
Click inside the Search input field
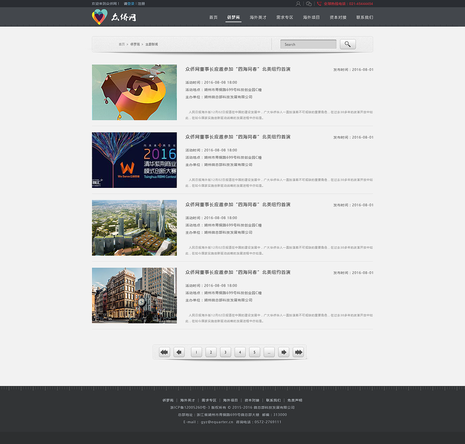[x=308, y=44]
